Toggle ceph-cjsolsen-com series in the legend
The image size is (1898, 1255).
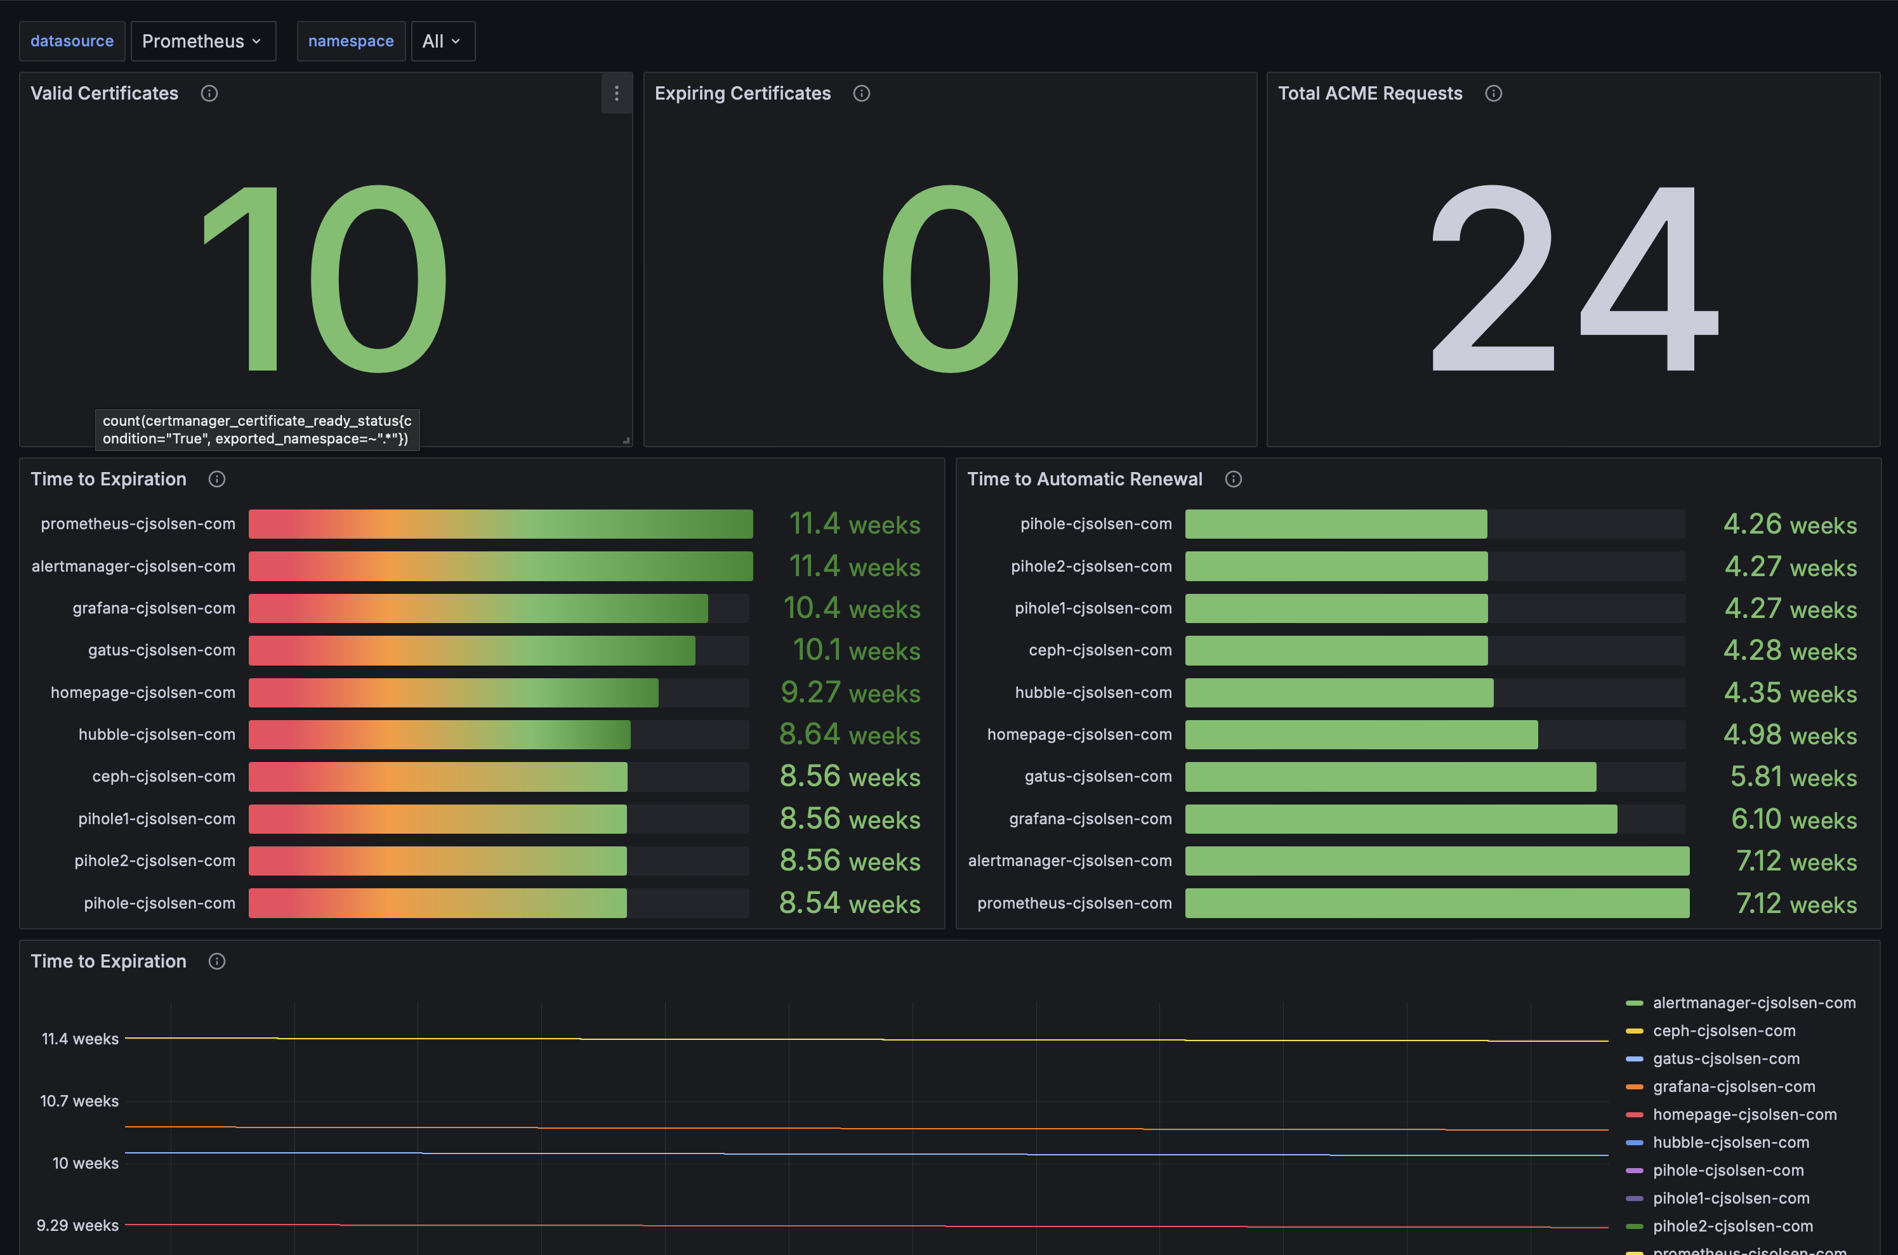tap(1712, 1031)
